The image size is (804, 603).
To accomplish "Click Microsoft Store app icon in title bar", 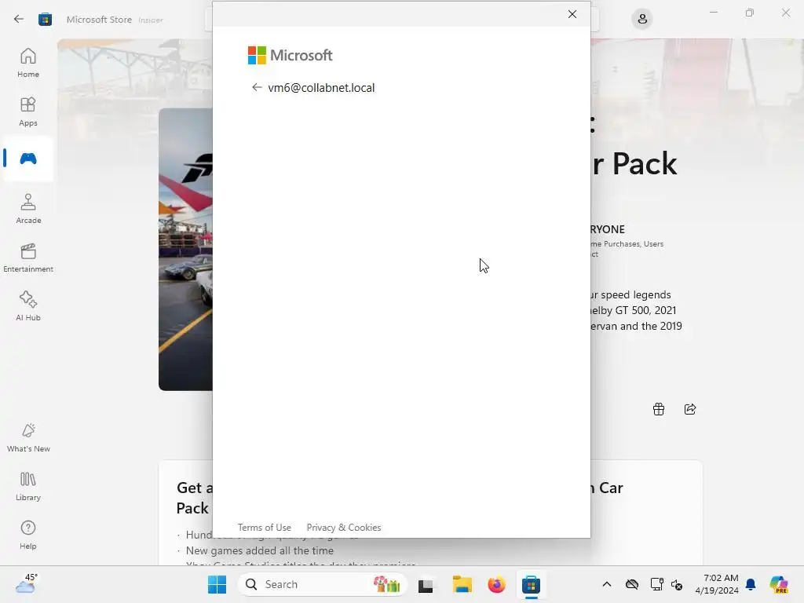I will click(x=45, y=20).
